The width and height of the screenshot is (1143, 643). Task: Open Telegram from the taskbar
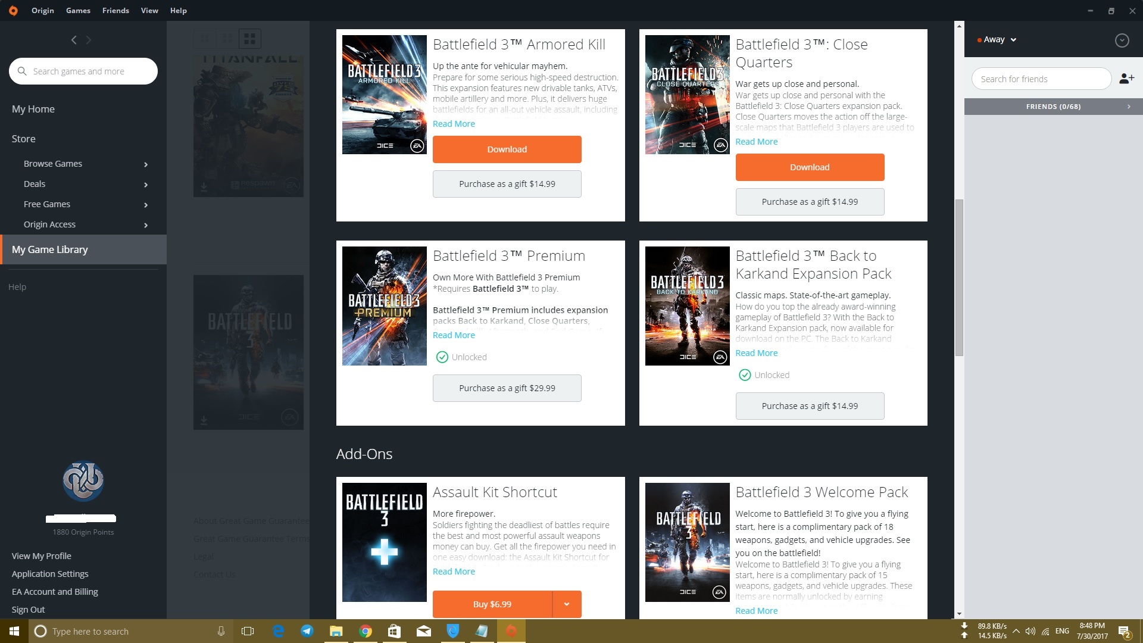point(307,631)
